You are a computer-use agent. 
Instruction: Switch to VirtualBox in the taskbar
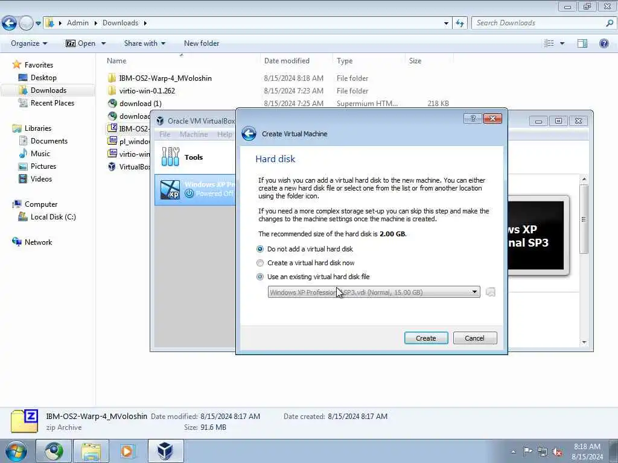coord(165,451)
